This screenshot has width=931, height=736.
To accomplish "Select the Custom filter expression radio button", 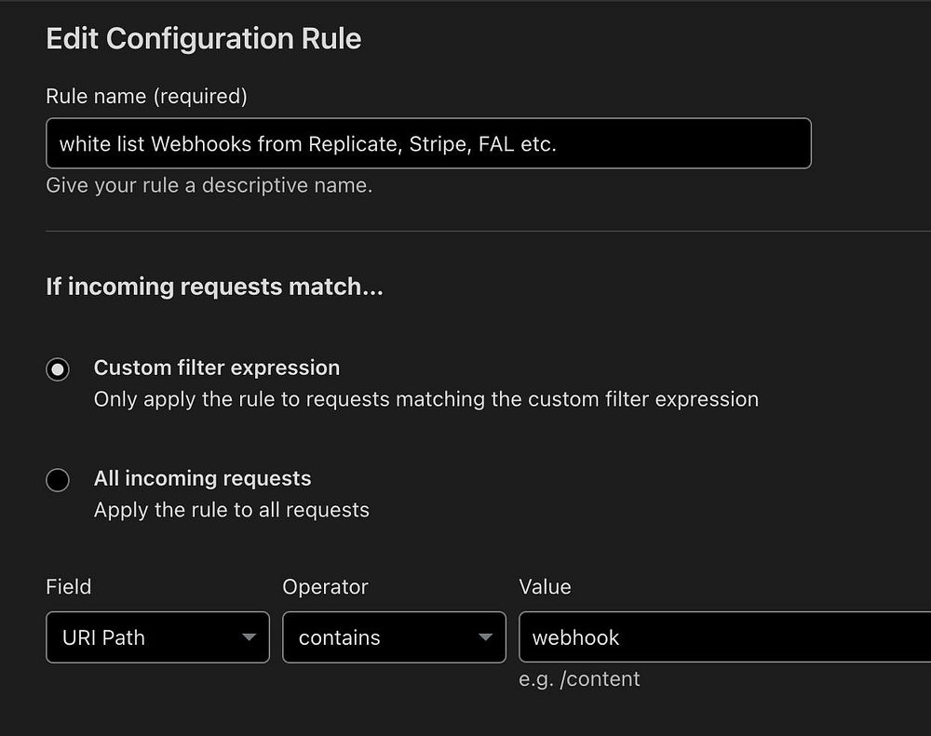I will pyautogui.click(x=58, y=369).
